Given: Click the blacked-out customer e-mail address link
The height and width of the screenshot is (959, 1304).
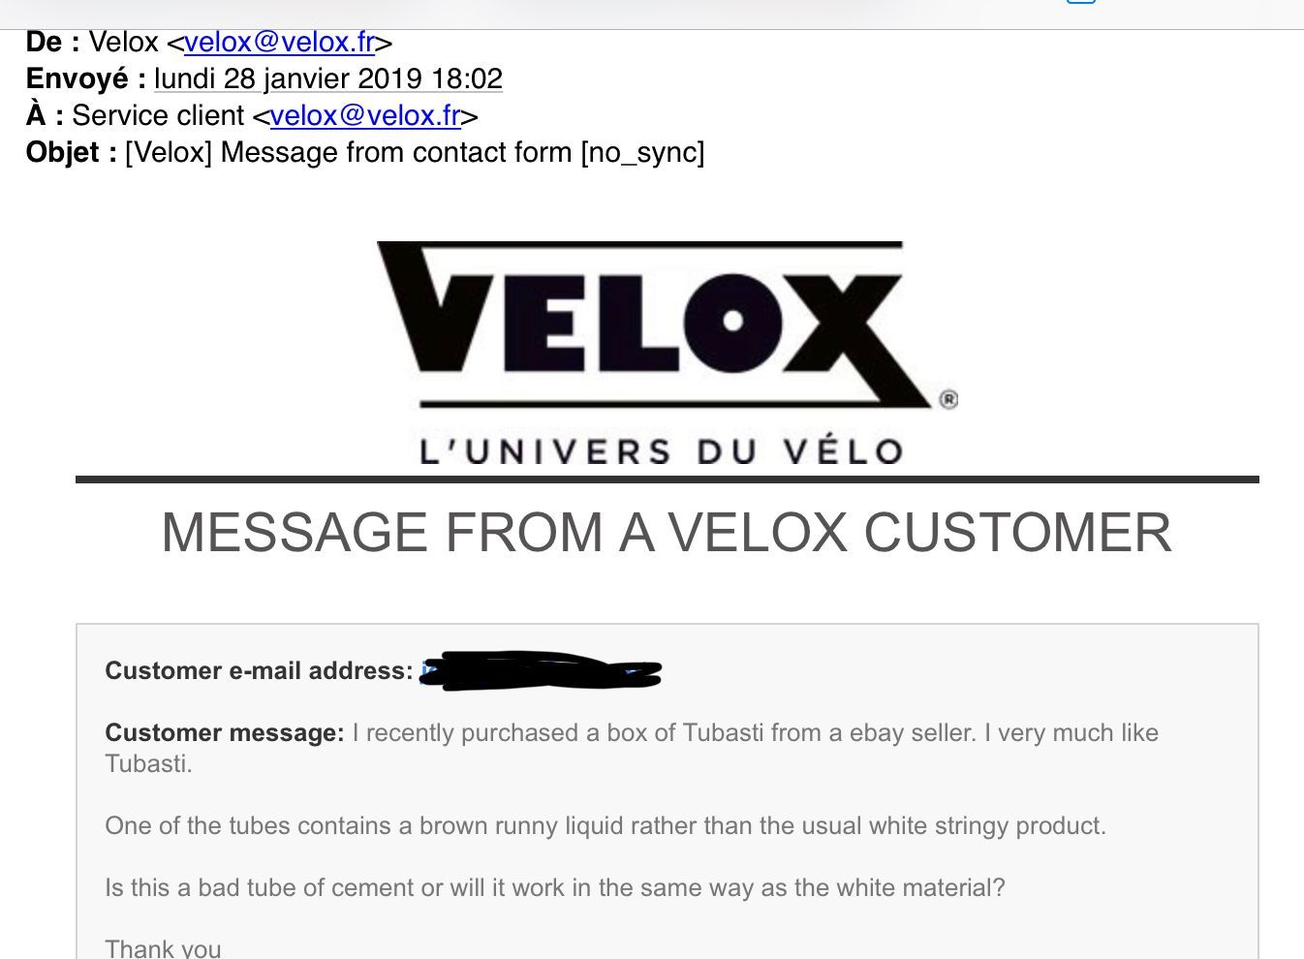Looking at the screenshot, I should pyautogui.click(x=541, y=671).
